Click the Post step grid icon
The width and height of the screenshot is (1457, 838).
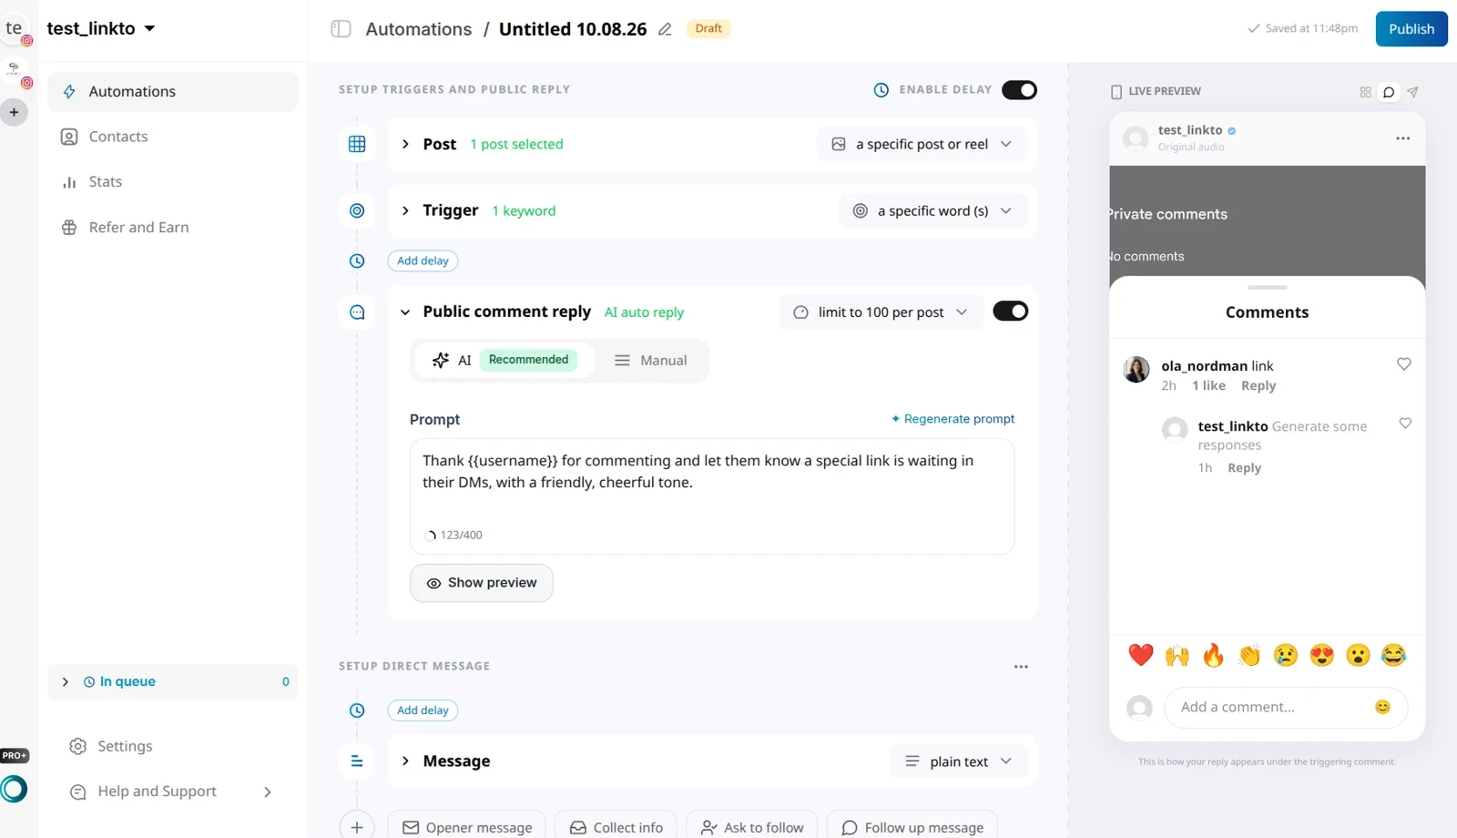[x=357, y=144]
